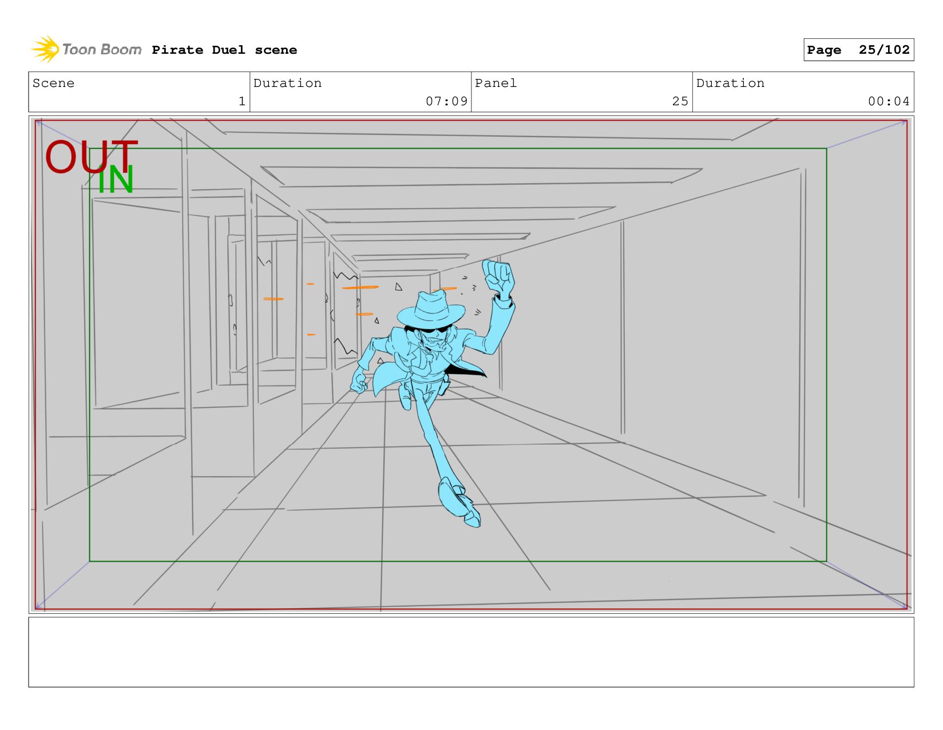The image size is (943, 730).
Task: Click the empty notes box below the panel
Action: point(471,652)
